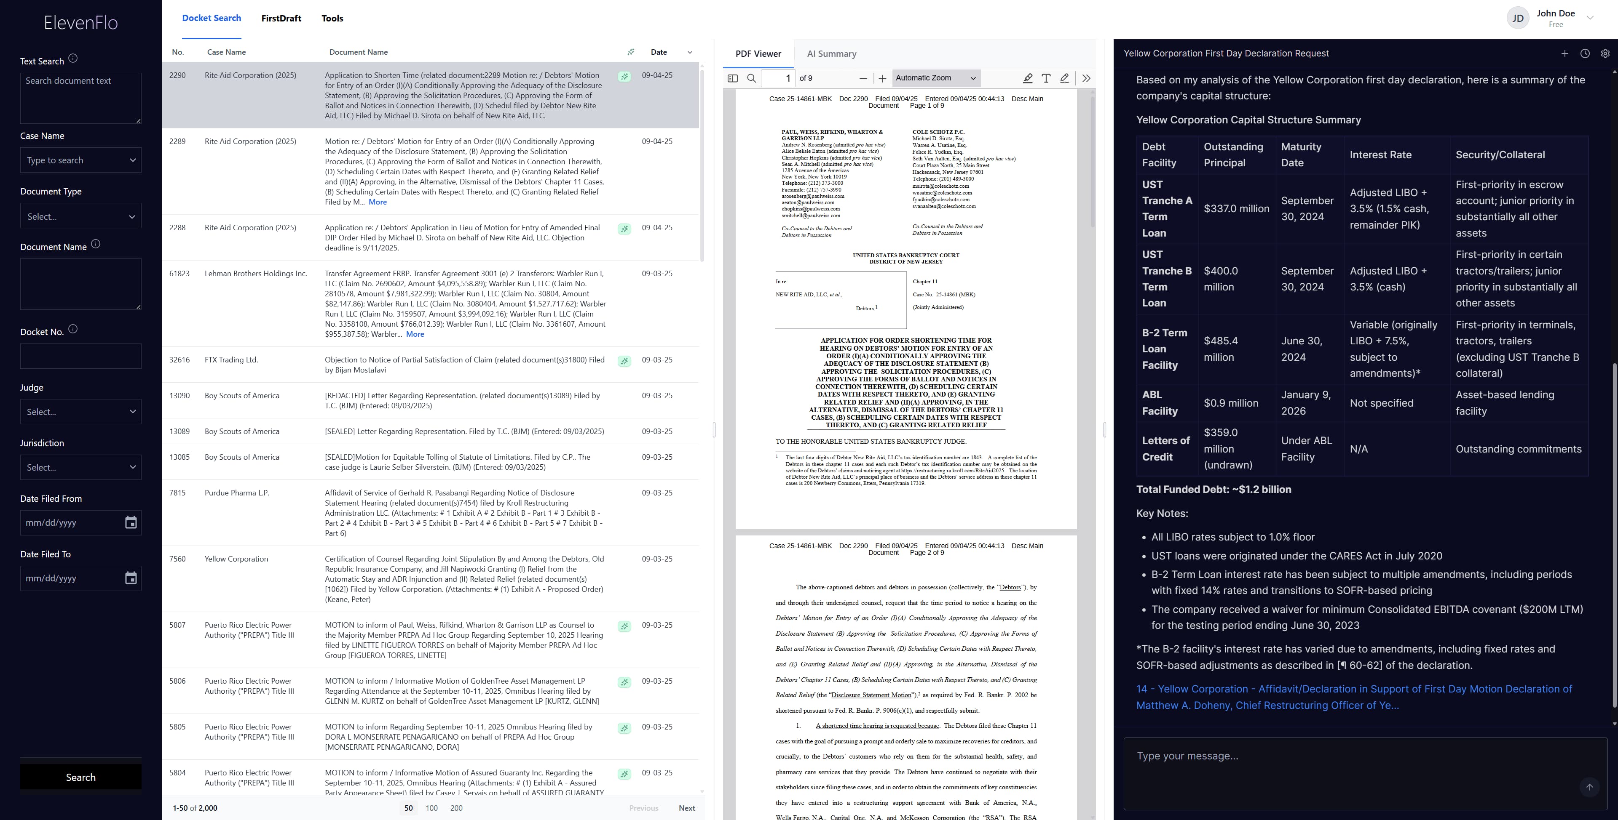
Task: Switch to the AI Summary tab
Action: pos(831,54)
